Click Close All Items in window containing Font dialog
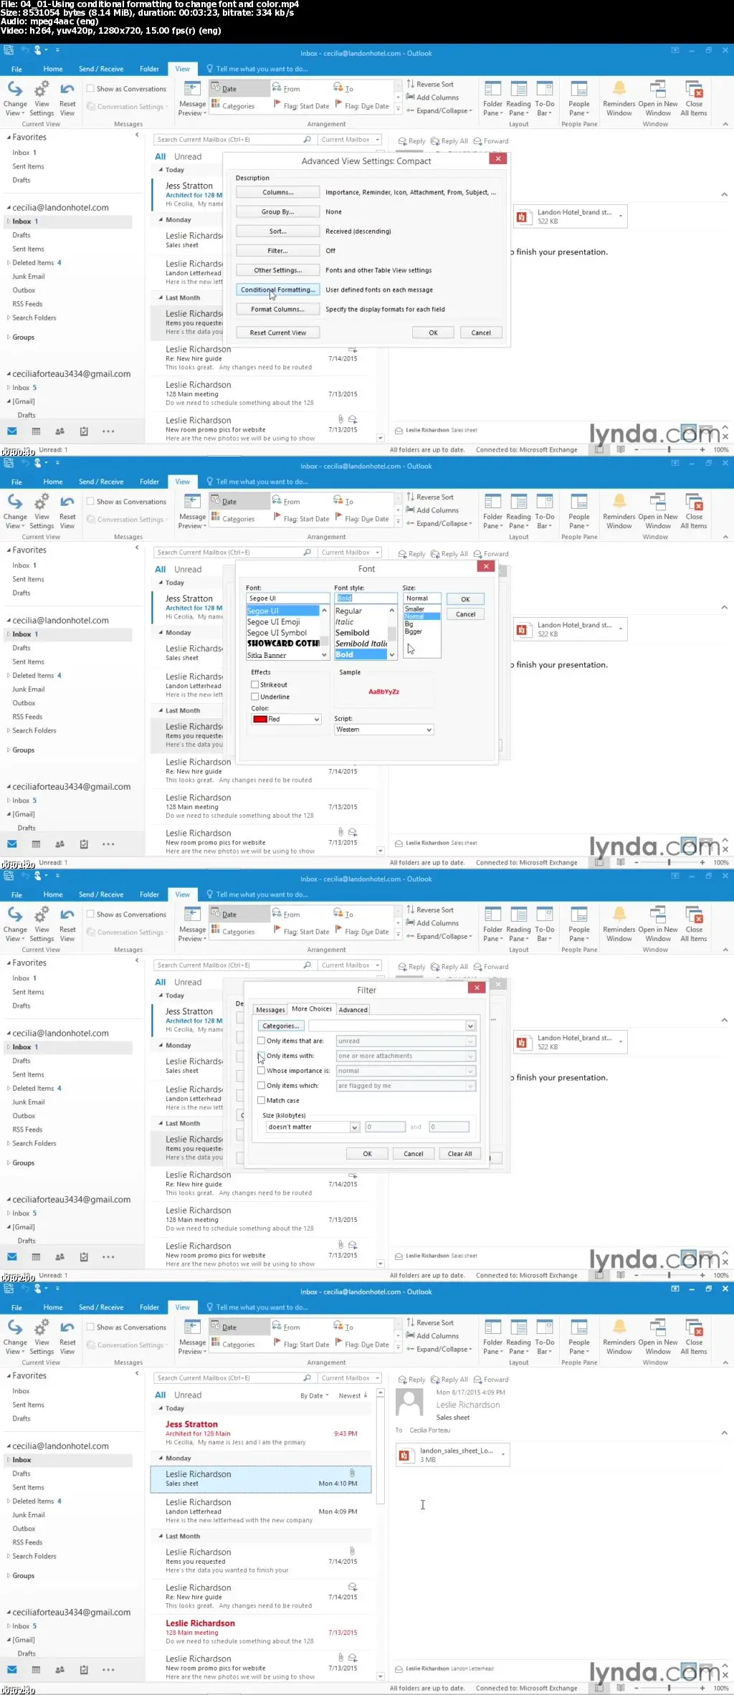 pos(694,508)
